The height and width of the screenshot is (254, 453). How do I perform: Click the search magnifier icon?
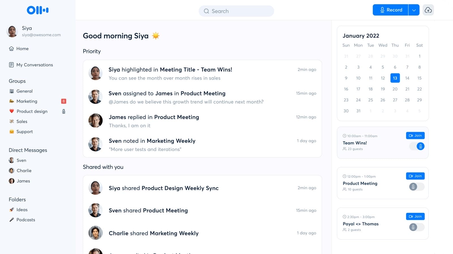coord(207,11)
